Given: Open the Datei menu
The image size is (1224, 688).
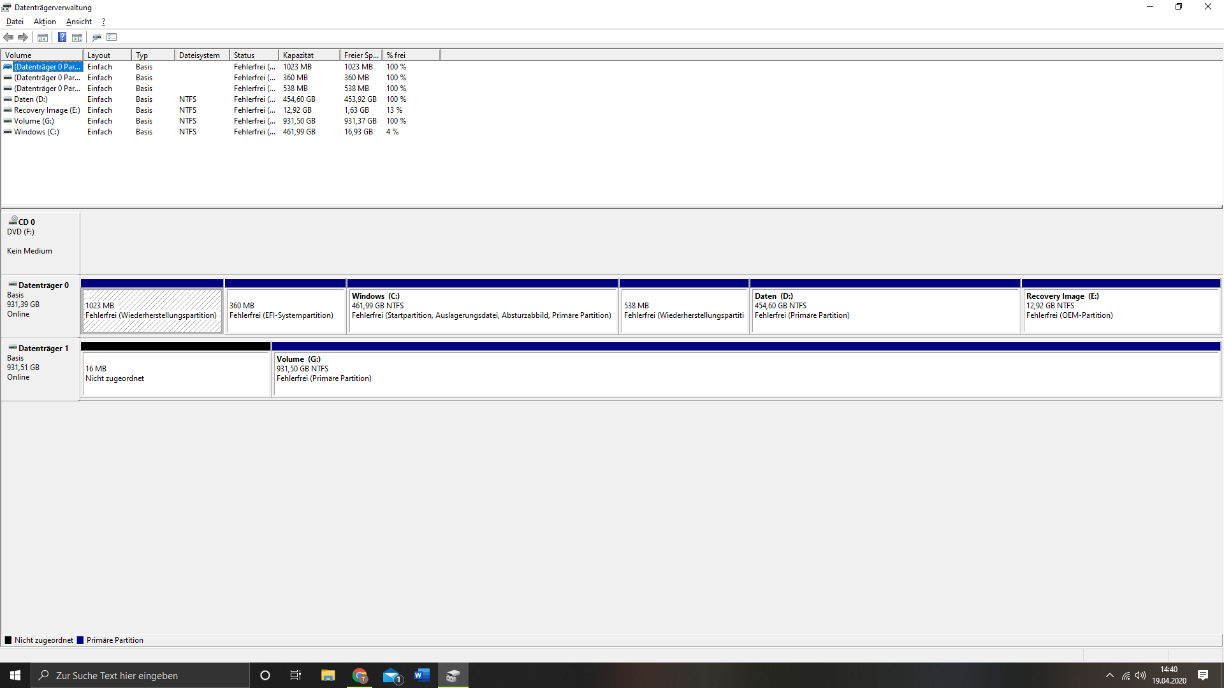Looking at the screenshot, I should 15,22.
